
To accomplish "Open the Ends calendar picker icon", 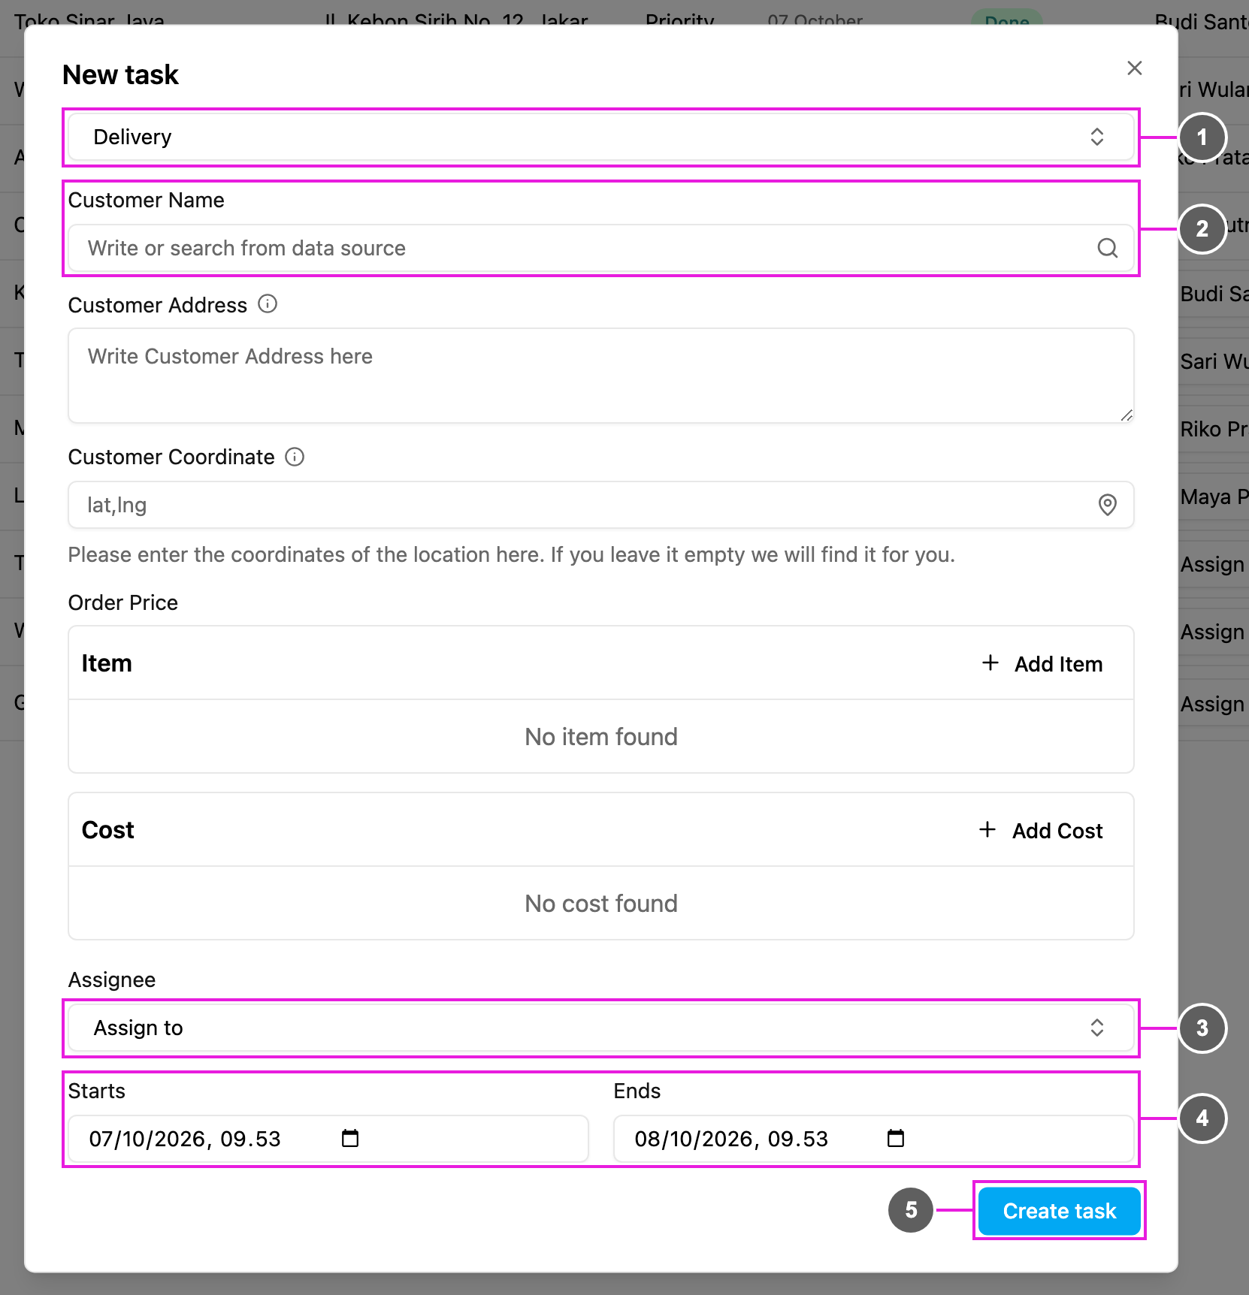I will 896,1139.
